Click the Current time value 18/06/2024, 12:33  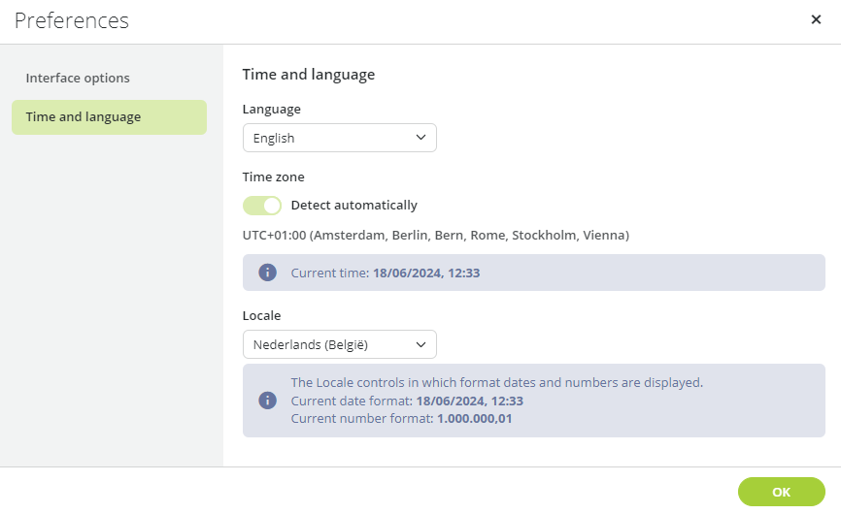(x=426, y=273)
